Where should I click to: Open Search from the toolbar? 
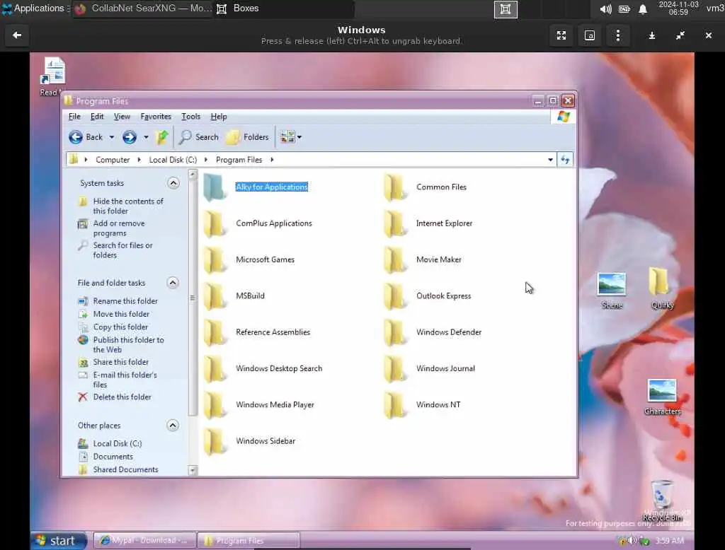coord(199,136)
